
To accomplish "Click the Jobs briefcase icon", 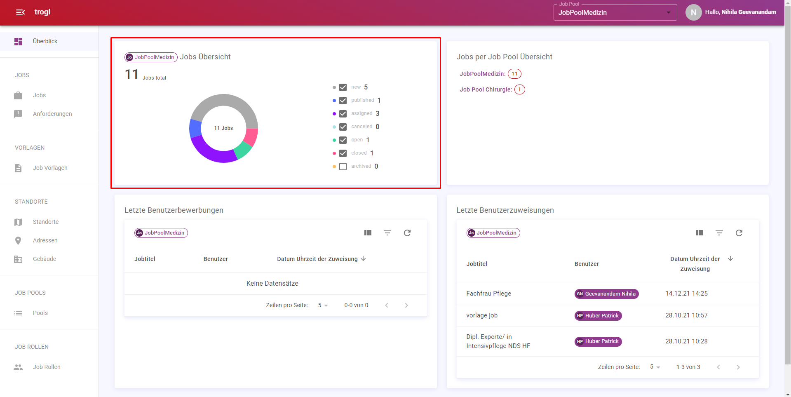I will pos(18,95).
